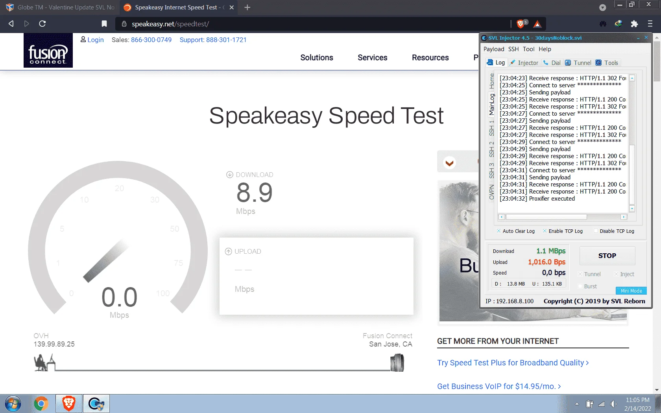Switch to Mini Mode
661x413 pixels.
point(631,291)
